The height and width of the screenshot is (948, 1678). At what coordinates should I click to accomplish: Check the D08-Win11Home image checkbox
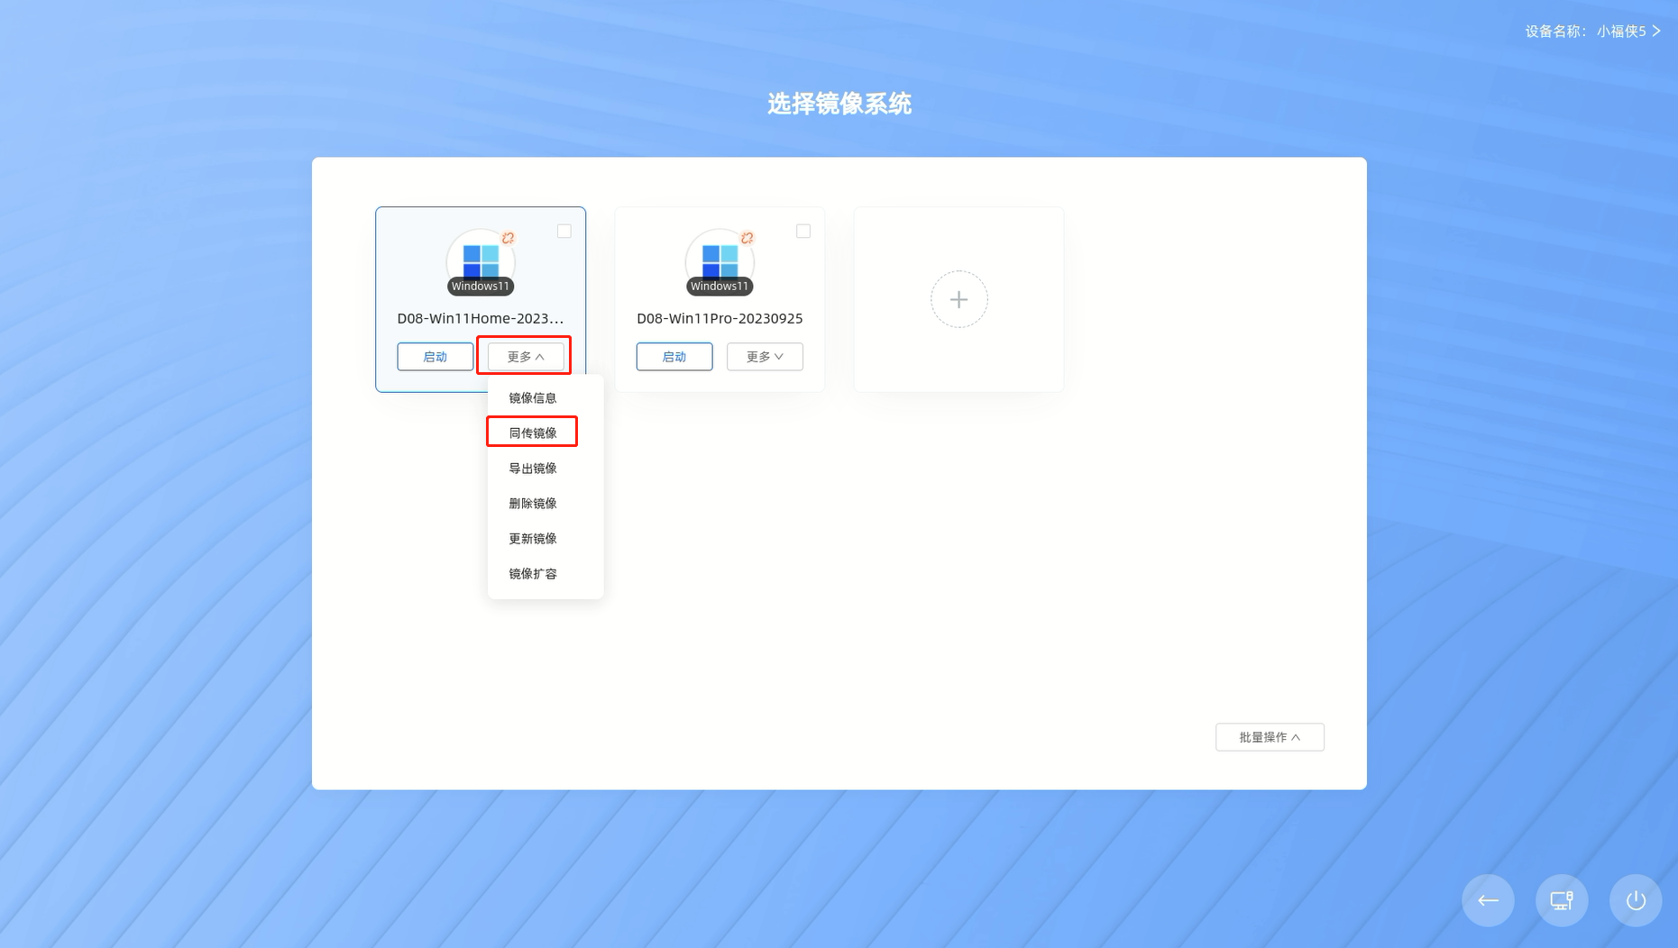[x=564, y=231]
